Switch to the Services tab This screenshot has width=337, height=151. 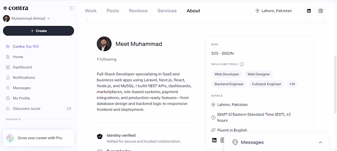[167, 11]
